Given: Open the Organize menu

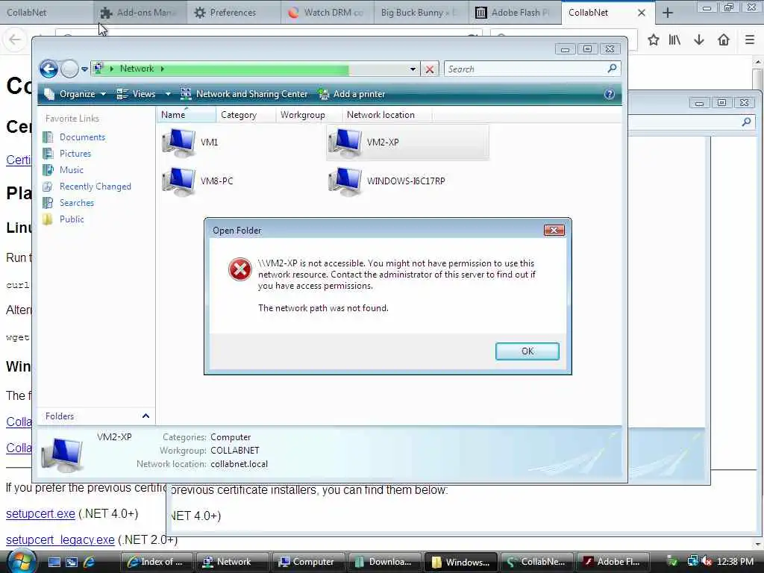Looking at the screenshot, I should click(75, 94).
